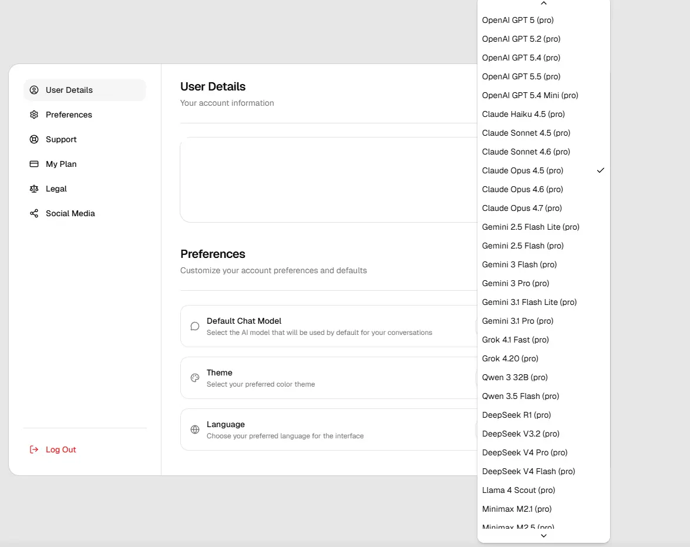This screenshot has width=690, height=547.
Task: Choose Llama 4 Scout (pro)
Action: (543, 490)
